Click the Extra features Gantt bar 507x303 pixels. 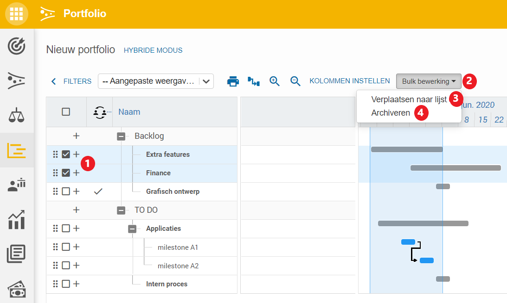point(407,149)
